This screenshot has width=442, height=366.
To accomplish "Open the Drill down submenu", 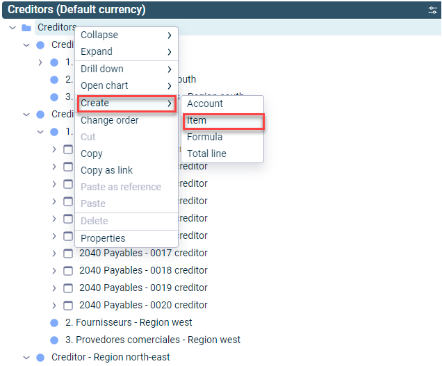I will click(126, 69).
